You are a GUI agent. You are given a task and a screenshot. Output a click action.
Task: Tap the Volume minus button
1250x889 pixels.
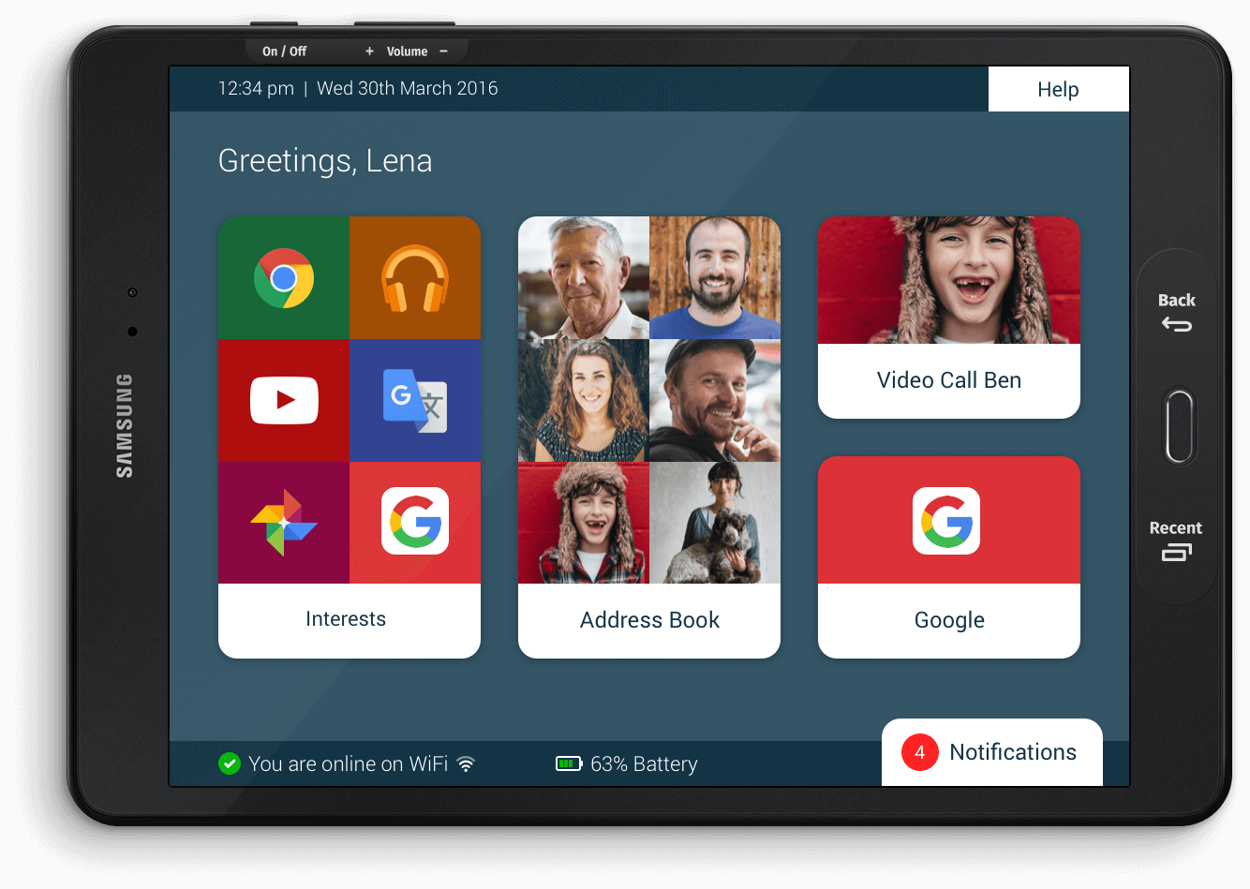pyautogui.click(x=444, y=52)
